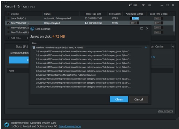Screen dimensions: 179x129
Task: Click the Deep Analyzed status text
Action: click(52, 23)
